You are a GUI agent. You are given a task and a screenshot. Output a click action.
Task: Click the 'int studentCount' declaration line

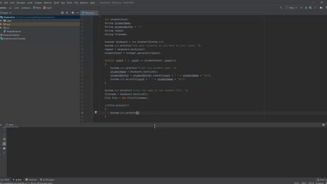(x=116, y=19)
